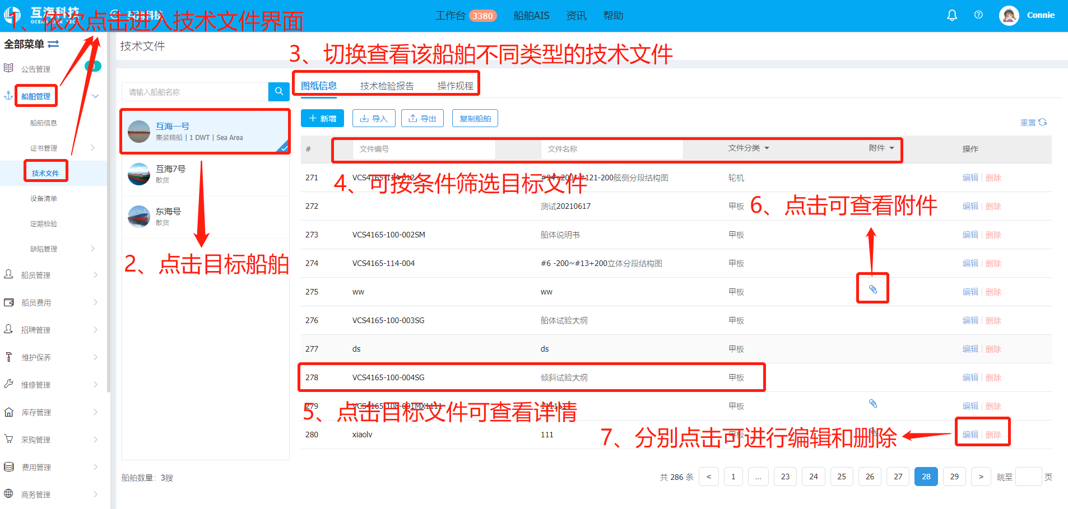Open 定期检验 in the sidebar
The image size is (1068, 509).
[x=44, y=223]
